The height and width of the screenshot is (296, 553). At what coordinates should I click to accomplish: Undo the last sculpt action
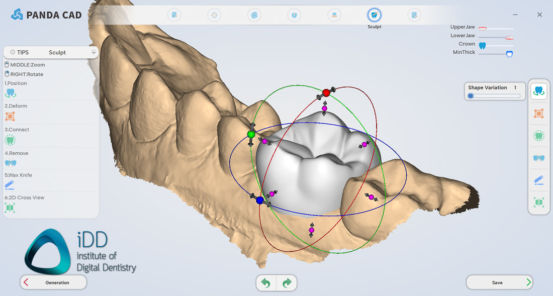pyautogui.click(x=266, y=283)
